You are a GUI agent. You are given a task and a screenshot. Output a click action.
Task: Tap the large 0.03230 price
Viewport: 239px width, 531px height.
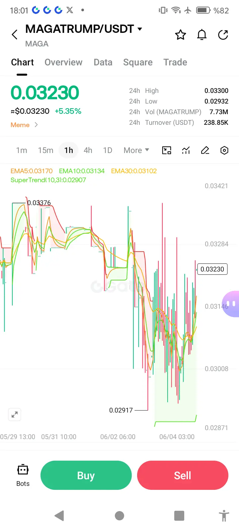coord(45,93)
